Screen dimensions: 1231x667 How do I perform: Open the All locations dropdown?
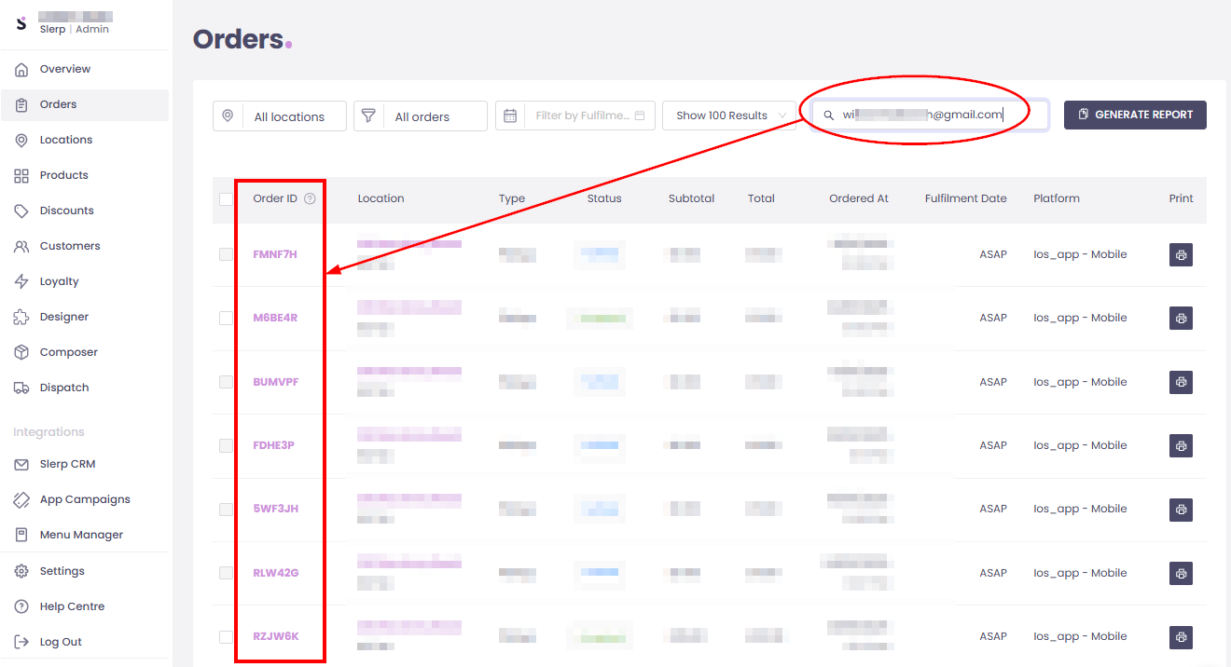289,116
